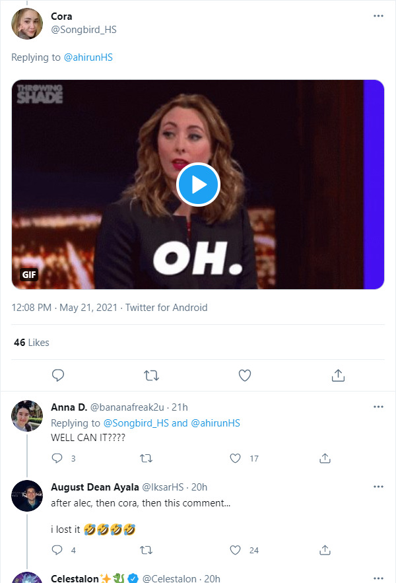Reply to August Dean Ayala's comment
This screenshot has height=583, width=396.
(57, 550)
